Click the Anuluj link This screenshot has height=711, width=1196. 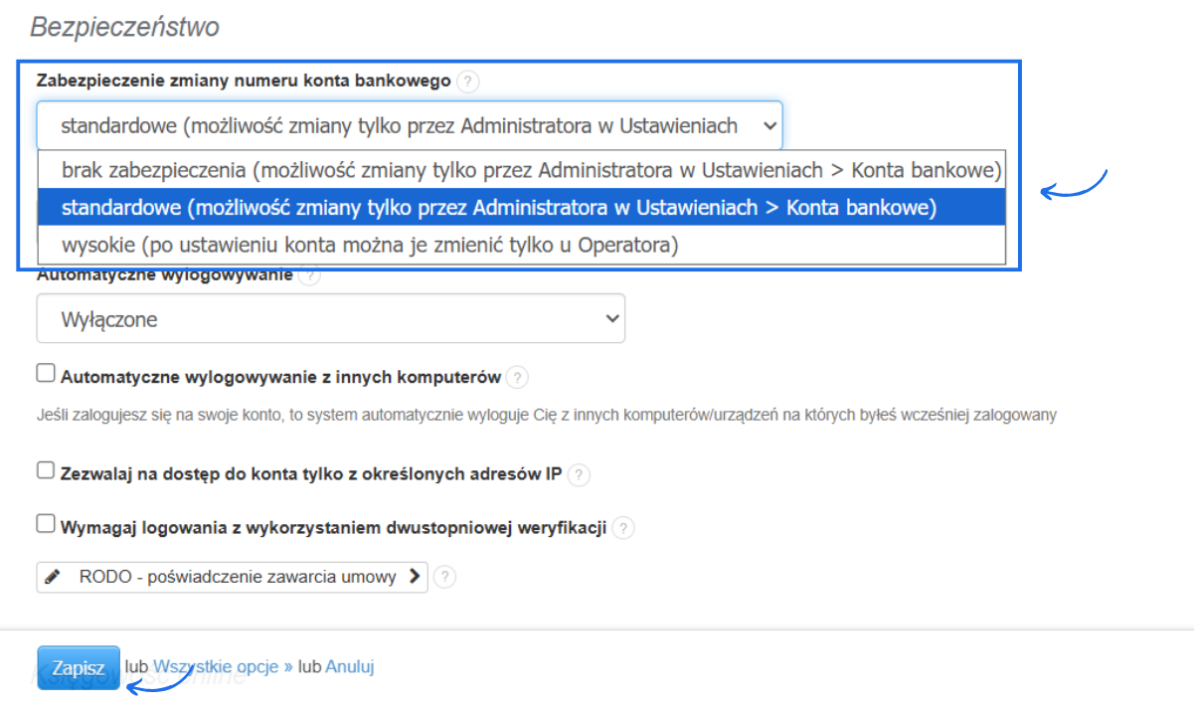coord(349,666)
